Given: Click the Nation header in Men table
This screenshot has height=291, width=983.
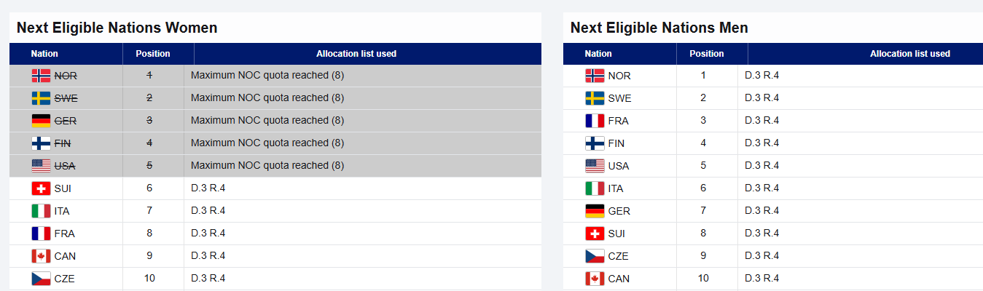Looking at the screenshot, I should 598,54.
